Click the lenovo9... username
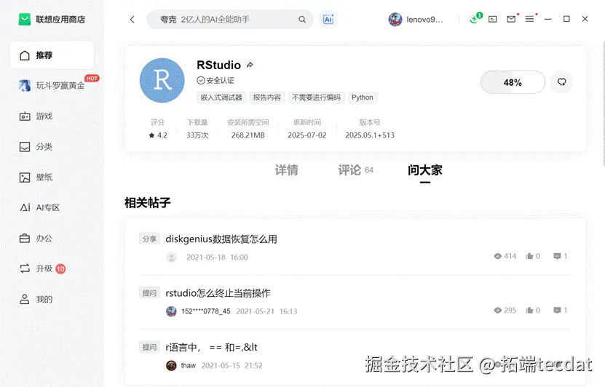 [x=424, y=20]
